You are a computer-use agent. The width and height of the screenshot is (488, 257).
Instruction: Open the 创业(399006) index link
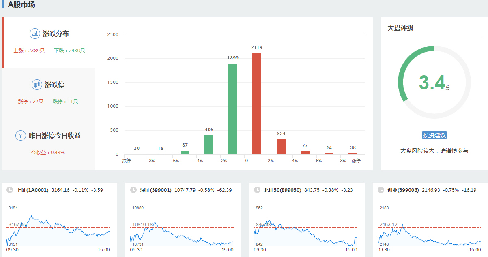click(x=403, y=190)
